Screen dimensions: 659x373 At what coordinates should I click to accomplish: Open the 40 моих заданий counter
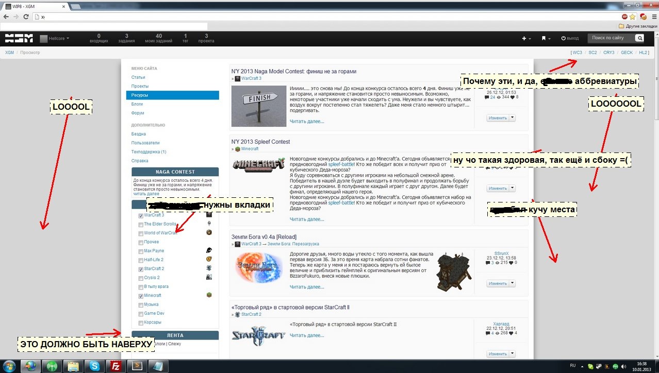(159, 38)
